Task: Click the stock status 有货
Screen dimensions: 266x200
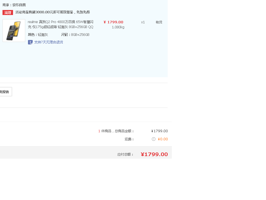Action: (x=159, y=22)
